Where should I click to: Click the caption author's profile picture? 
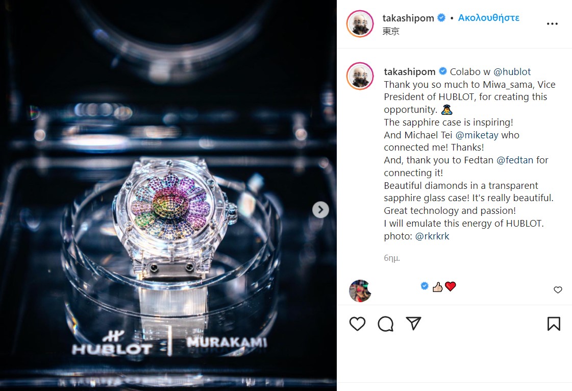pyautogui.click(x=360, y=76)
